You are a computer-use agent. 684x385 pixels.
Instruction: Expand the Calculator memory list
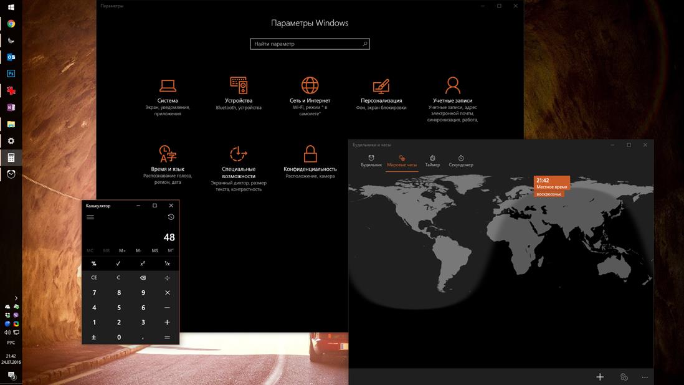(x=171, y=250)
